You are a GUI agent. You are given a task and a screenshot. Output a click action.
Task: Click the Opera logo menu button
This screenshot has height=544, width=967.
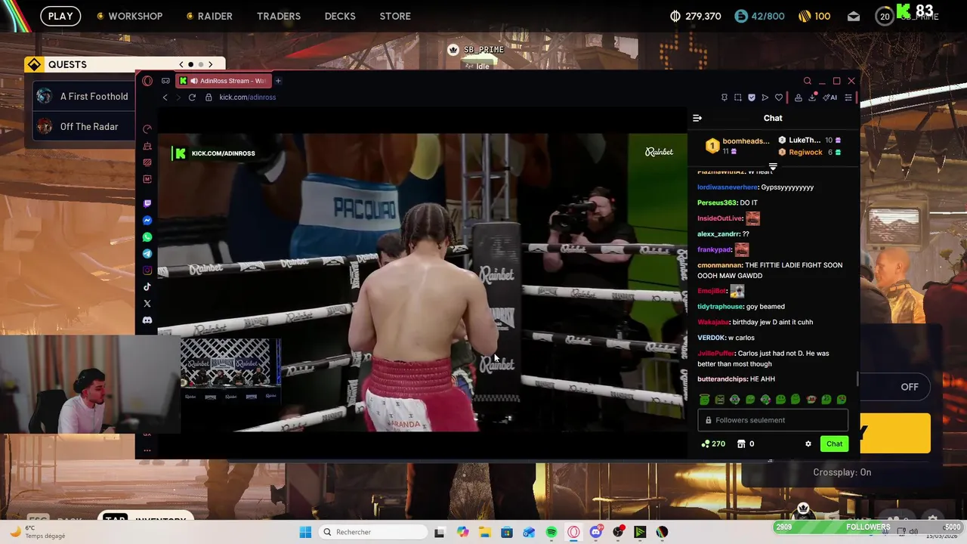tap(147, 81)
